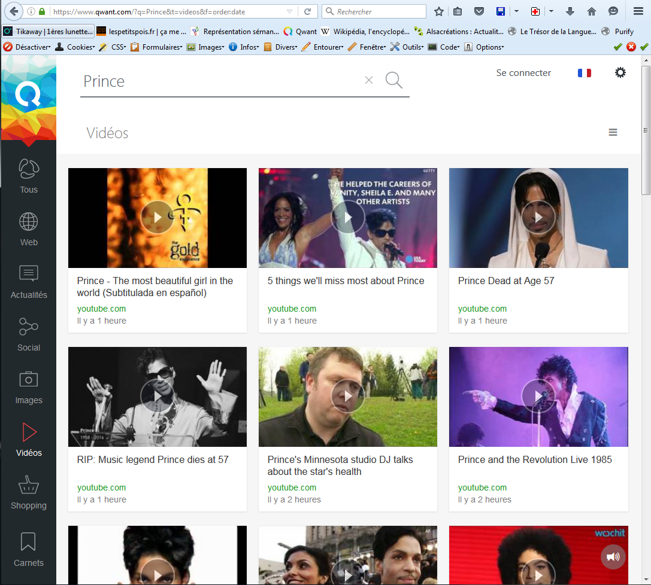Clear the Prince search query with X

369,80
